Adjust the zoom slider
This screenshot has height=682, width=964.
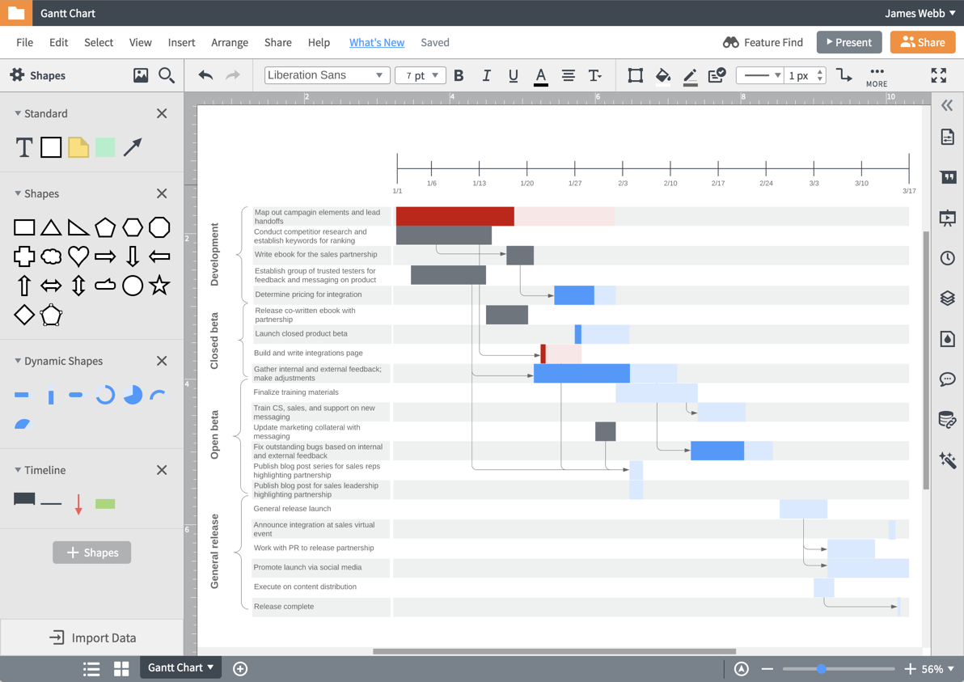tap(820, 669)
